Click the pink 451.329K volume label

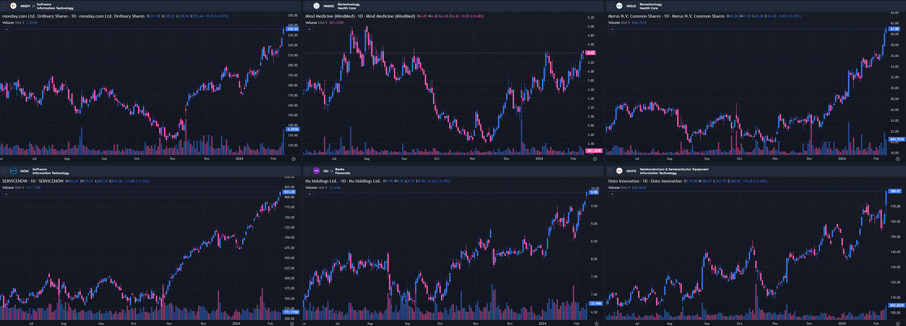point(594,151)
